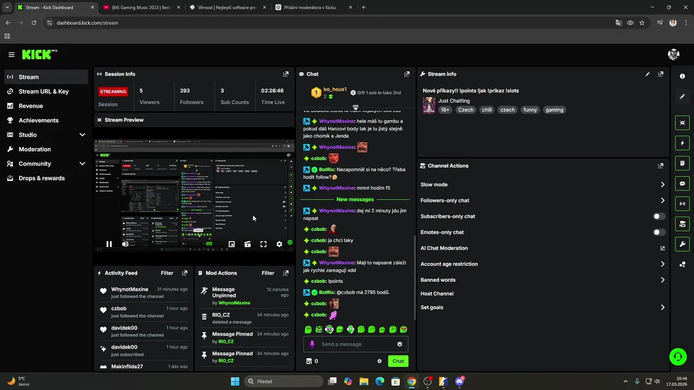The image size is (694, 390).
Task: Pause the stream preview playback
Action: coord(109,244)
